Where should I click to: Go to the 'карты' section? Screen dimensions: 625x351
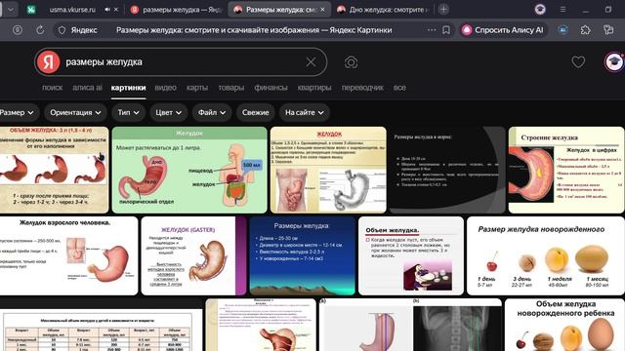tap(197, 88)
